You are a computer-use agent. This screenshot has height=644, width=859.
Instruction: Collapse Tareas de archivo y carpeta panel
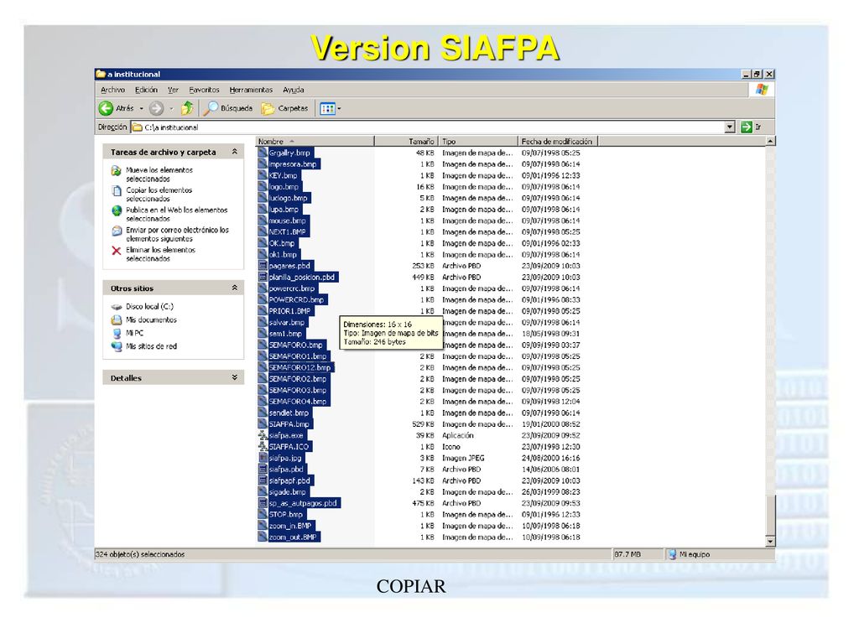[235, 152]
